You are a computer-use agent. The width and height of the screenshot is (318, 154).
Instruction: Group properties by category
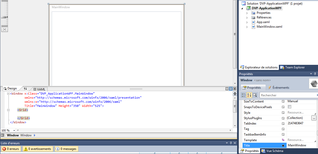[243, 95]
